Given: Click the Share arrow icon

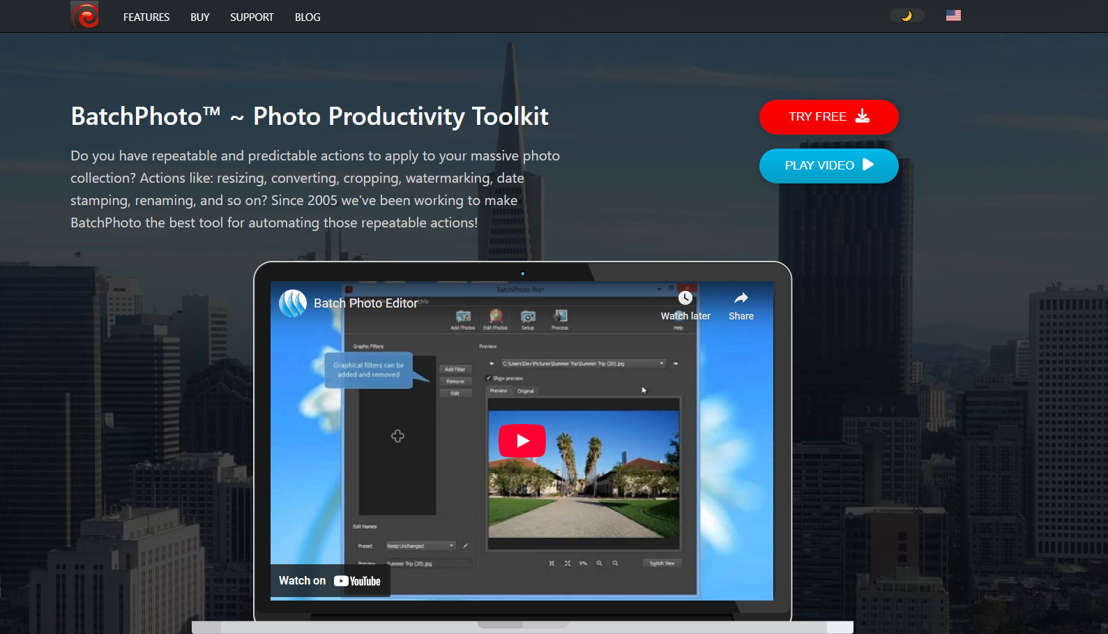Looking at the screenshot, I should click(741, 299).
